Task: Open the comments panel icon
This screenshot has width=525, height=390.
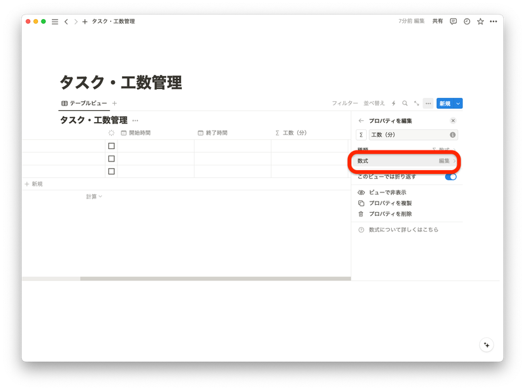Action: pyautogui.click(x=453, y=21)
